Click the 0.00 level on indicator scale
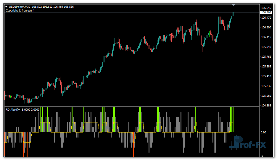The height and width of the screenshot is (160, 277). (x=264, y=132)
